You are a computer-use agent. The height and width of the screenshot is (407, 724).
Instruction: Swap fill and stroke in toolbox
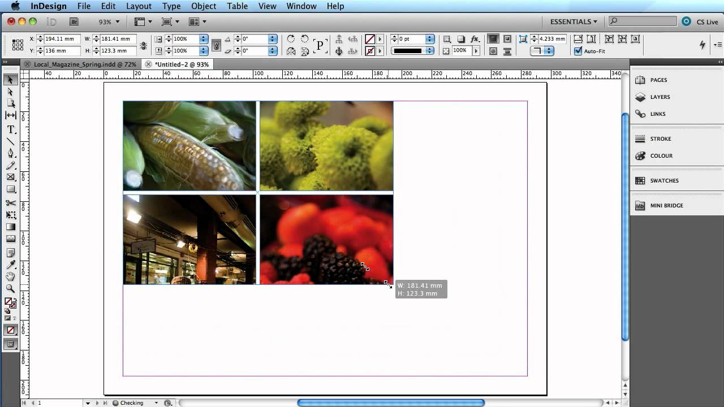point(15,299)
